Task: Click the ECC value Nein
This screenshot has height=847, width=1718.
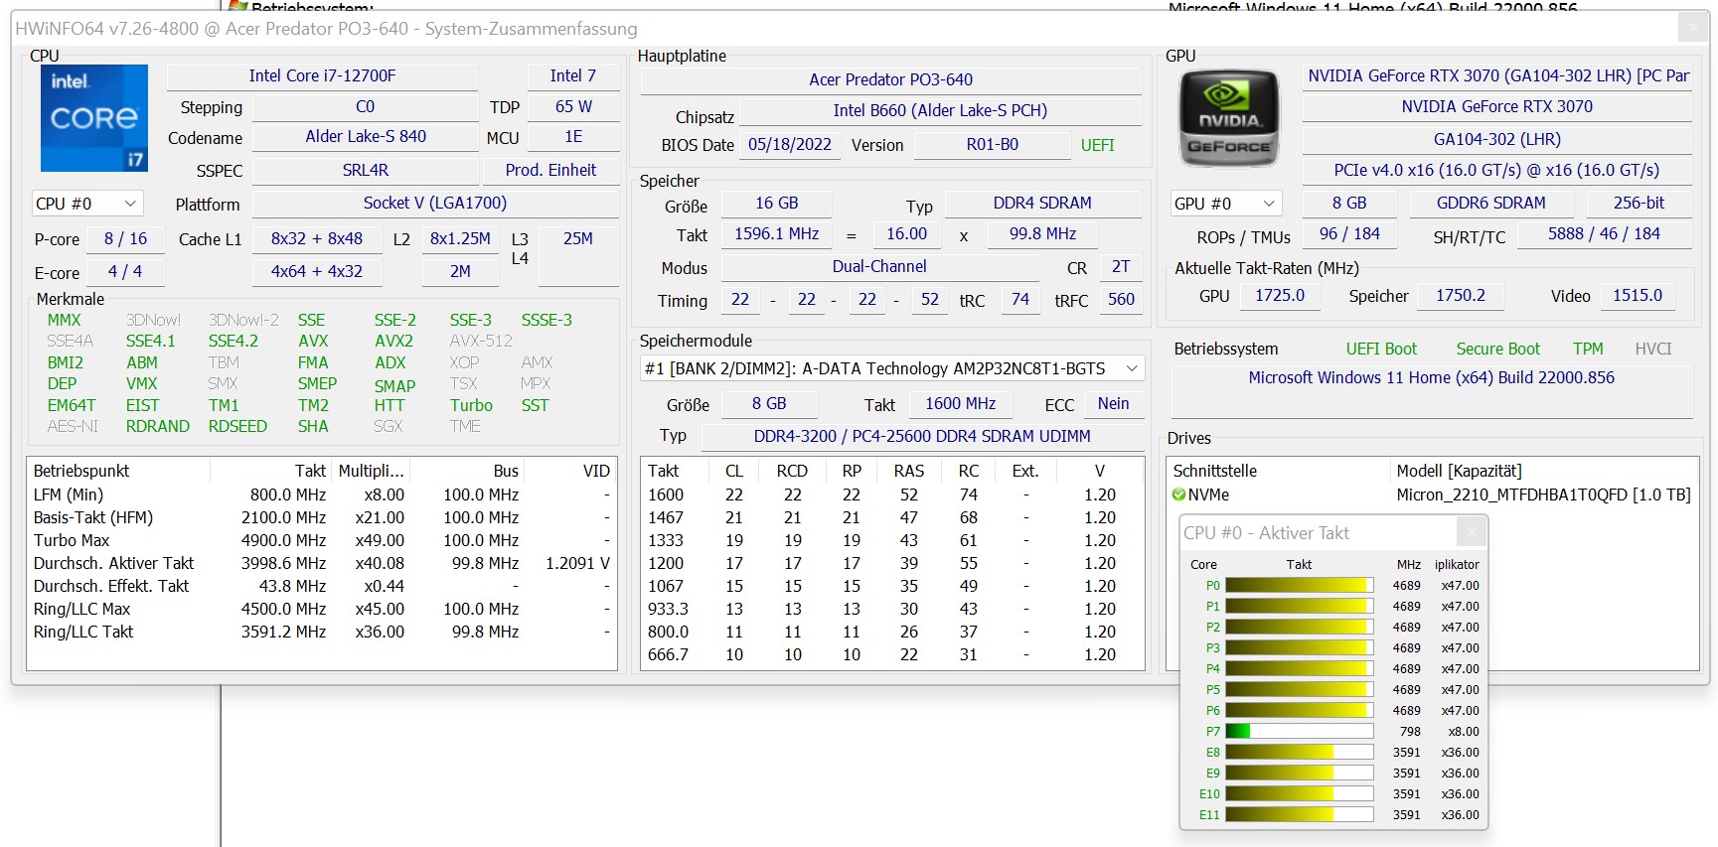Action: tap(1113, 404)
